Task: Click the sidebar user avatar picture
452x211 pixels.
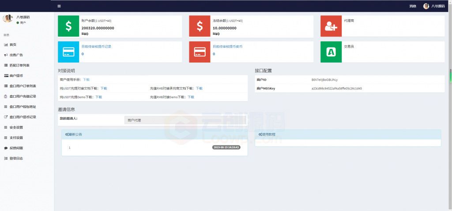Action: click(7, 19)
